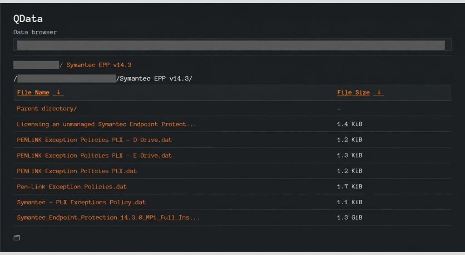Click the search input field under Data browser
The height and width of the screenshot is (255, 465).
point(232,45)
